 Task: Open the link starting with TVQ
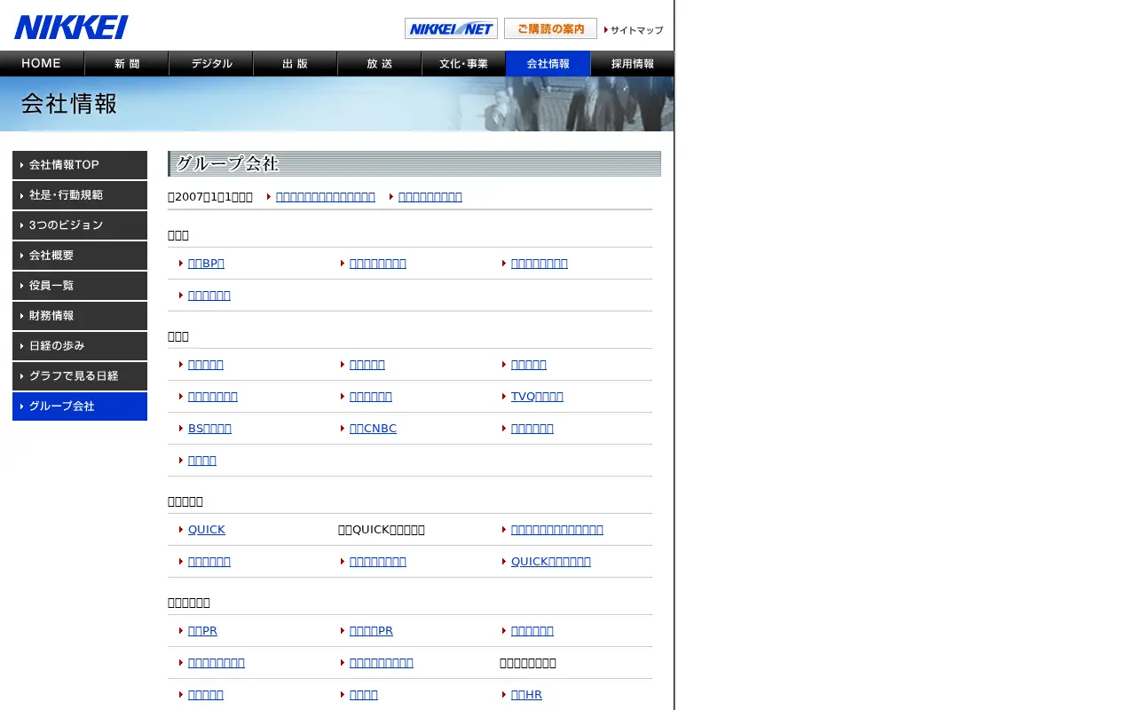pyautogui.click(x=537, y=397)
